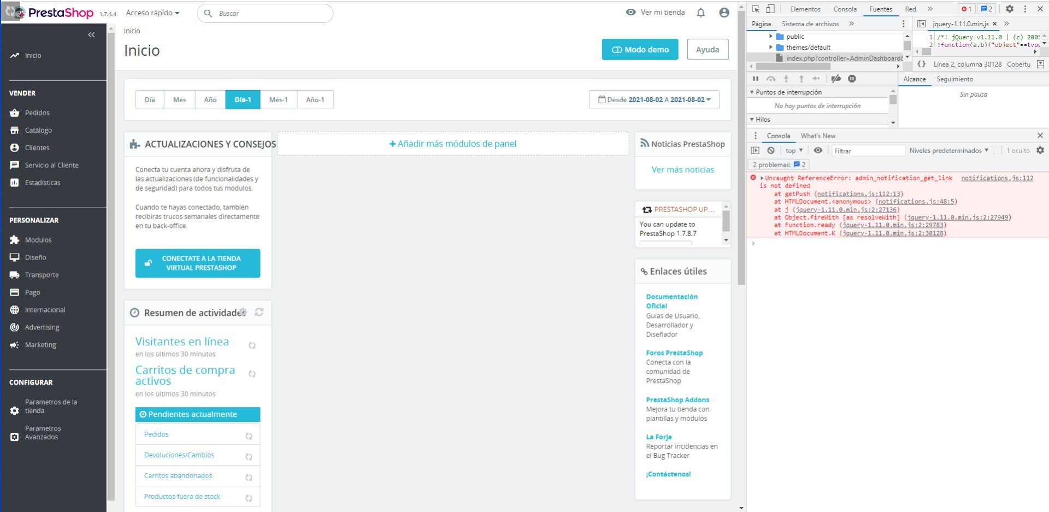Refresh the Resumen de actividades panel
This screenshot has height=512, width=1049.
(259, 312)
